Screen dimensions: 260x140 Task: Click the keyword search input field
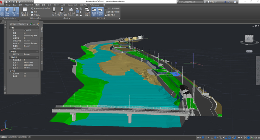192,2
